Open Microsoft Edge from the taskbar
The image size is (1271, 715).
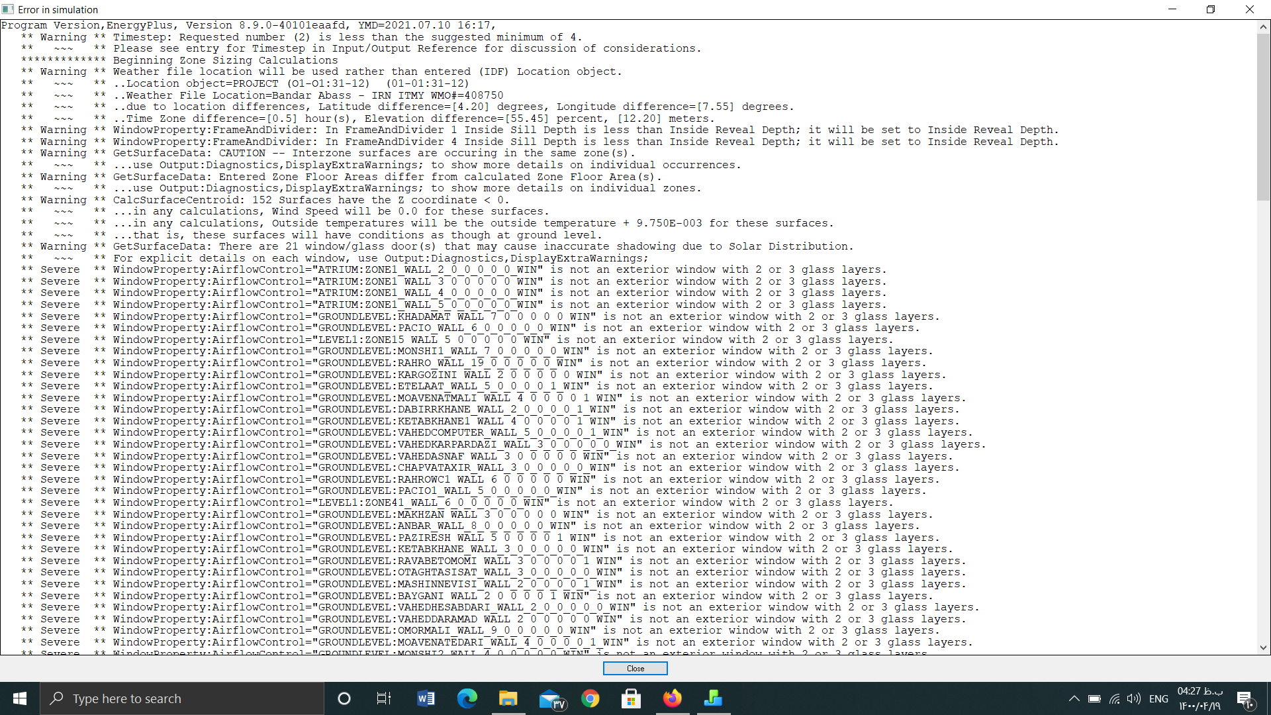point(467,698)
